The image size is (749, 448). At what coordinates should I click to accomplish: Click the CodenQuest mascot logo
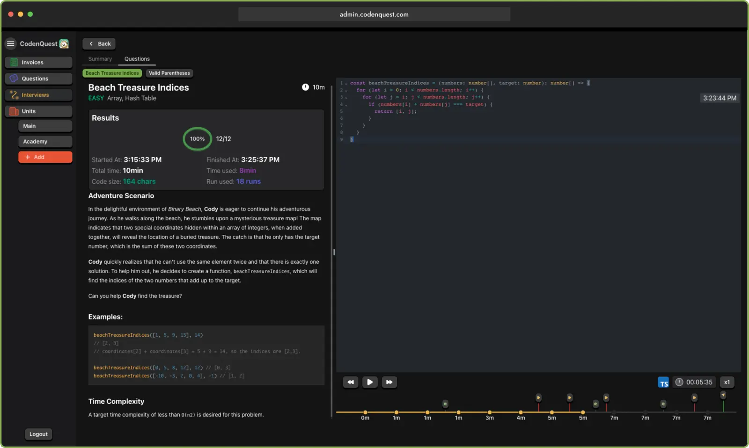[64, 44]
